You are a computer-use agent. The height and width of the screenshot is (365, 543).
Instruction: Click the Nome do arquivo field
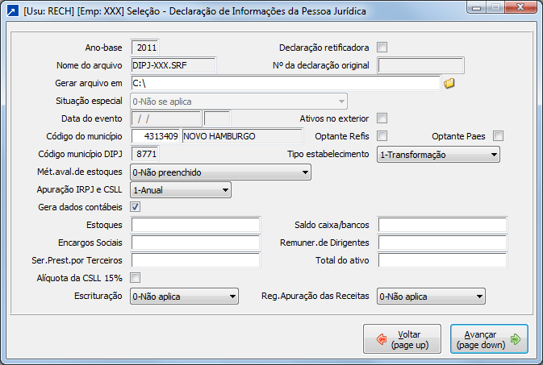pyautogui.click(x=173, y=65)
